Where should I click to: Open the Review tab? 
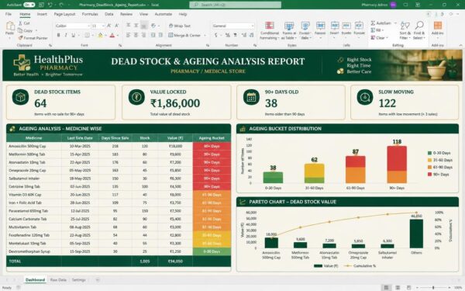click(126, 14)
